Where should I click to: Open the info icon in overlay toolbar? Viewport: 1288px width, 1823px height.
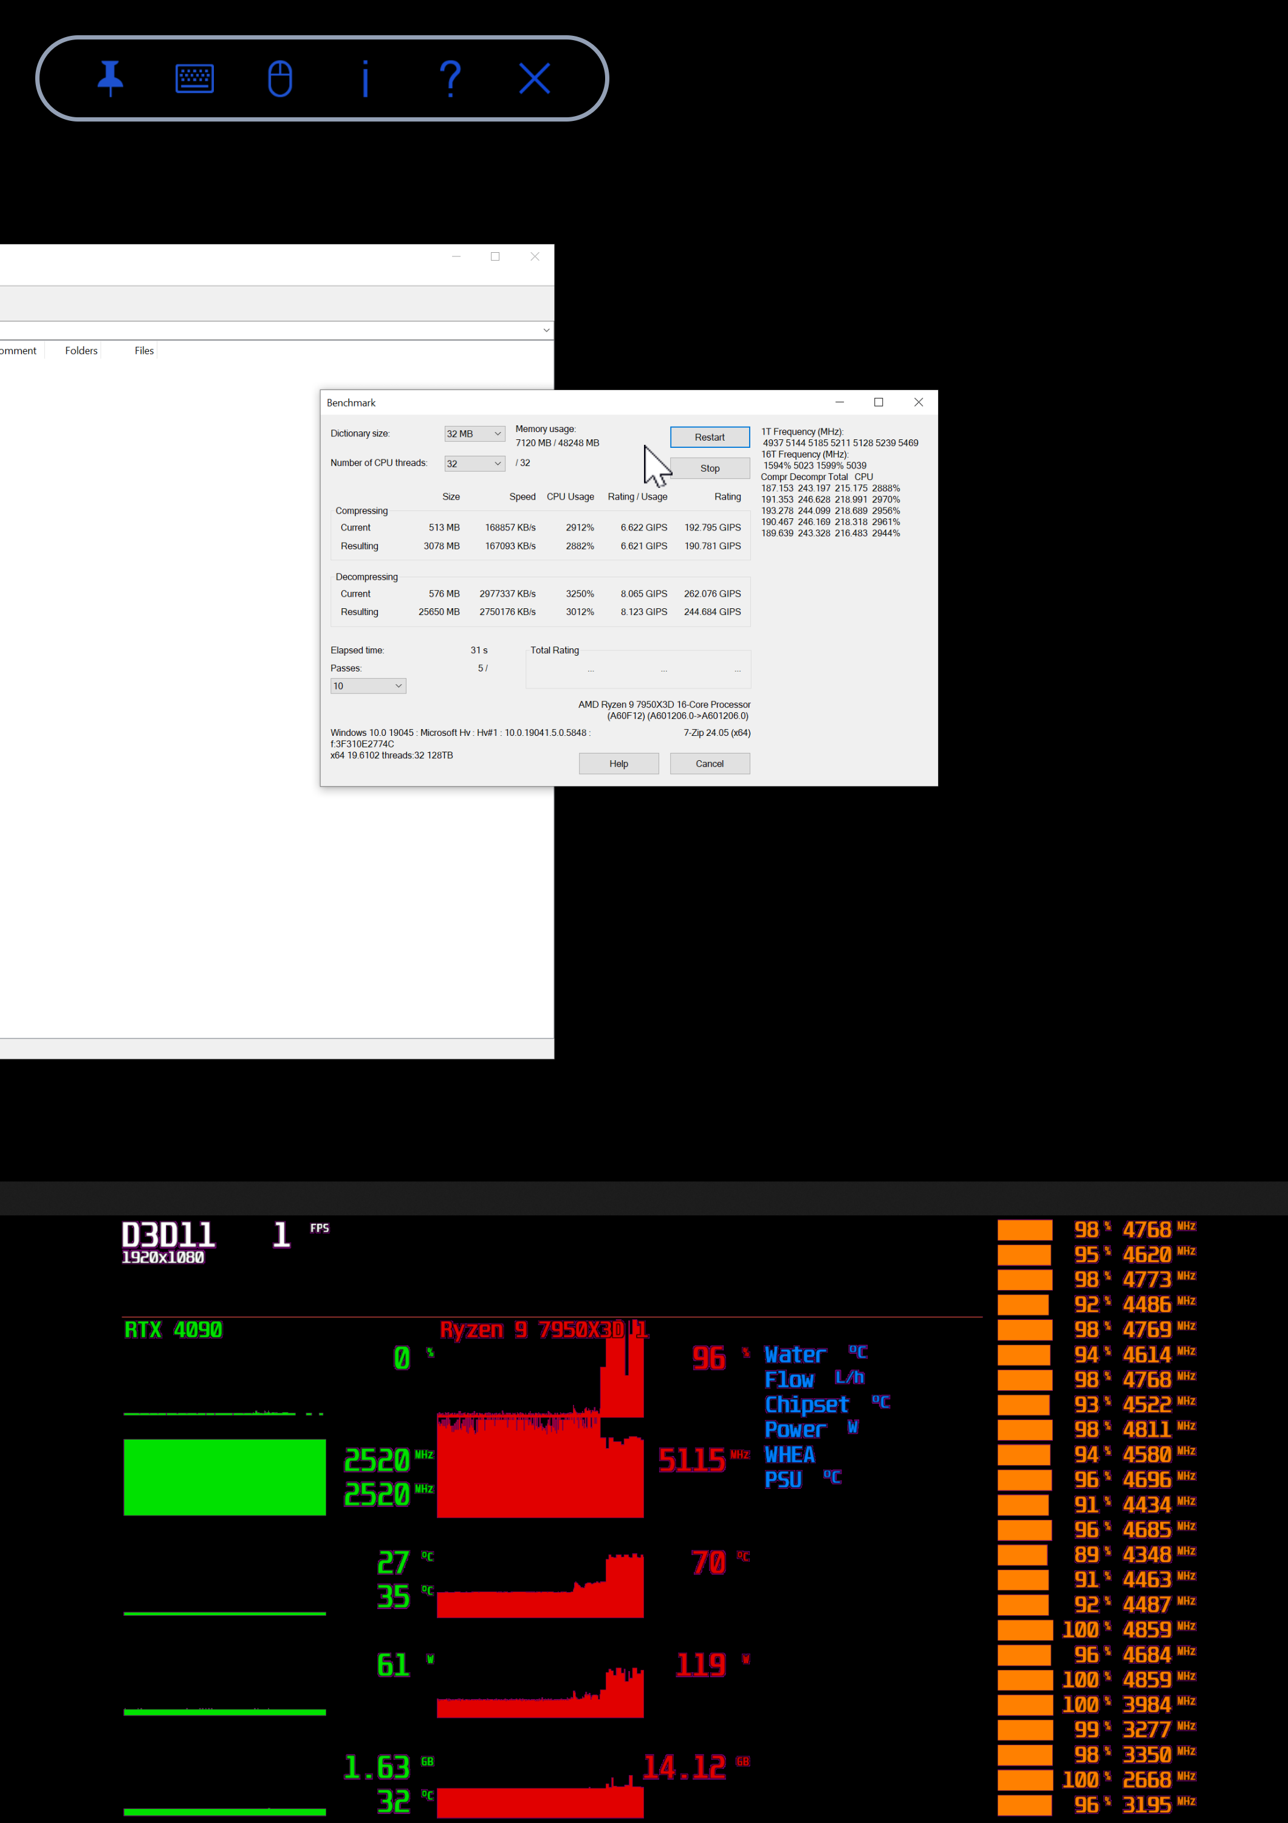pyautogui.click(x=365, y=78)
